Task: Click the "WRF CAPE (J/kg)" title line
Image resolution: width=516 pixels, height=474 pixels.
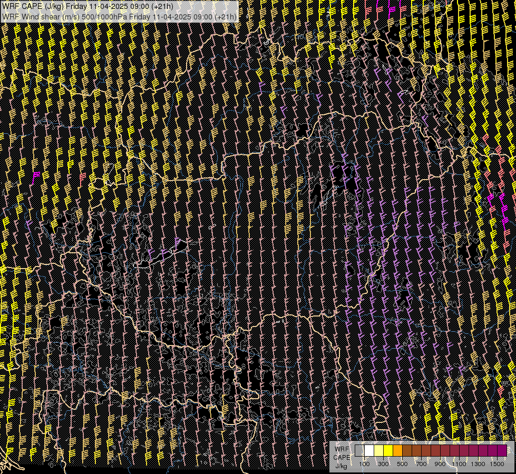Action: 88,6
